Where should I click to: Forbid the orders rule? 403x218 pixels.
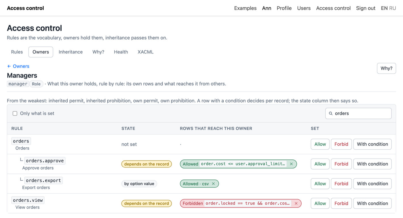pos(341,144)
